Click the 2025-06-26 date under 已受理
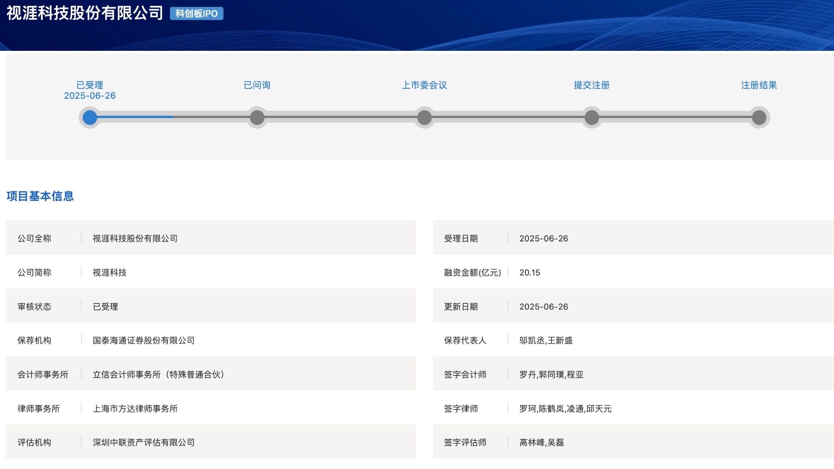Viewport: 834px width, 469px height. [90, 96]
